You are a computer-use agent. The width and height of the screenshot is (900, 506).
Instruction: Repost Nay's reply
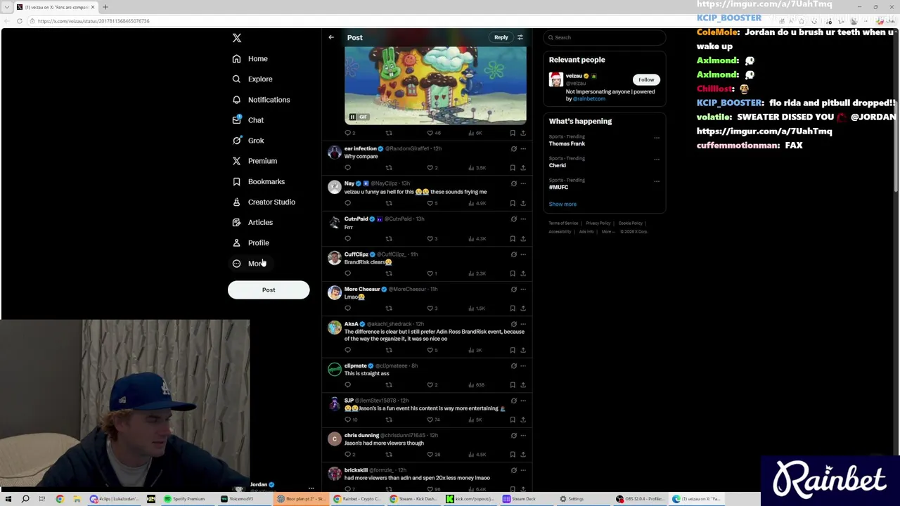click(389, 203)
